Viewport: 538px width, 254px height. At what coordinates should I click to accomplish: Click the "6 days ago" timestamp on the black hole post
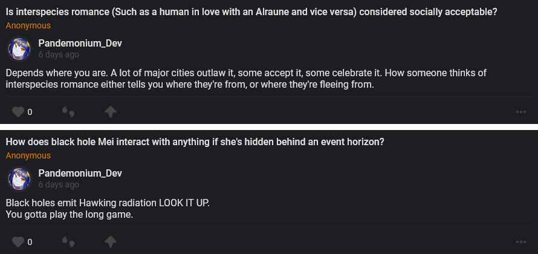pyautogui.click(x=59, y=184)
